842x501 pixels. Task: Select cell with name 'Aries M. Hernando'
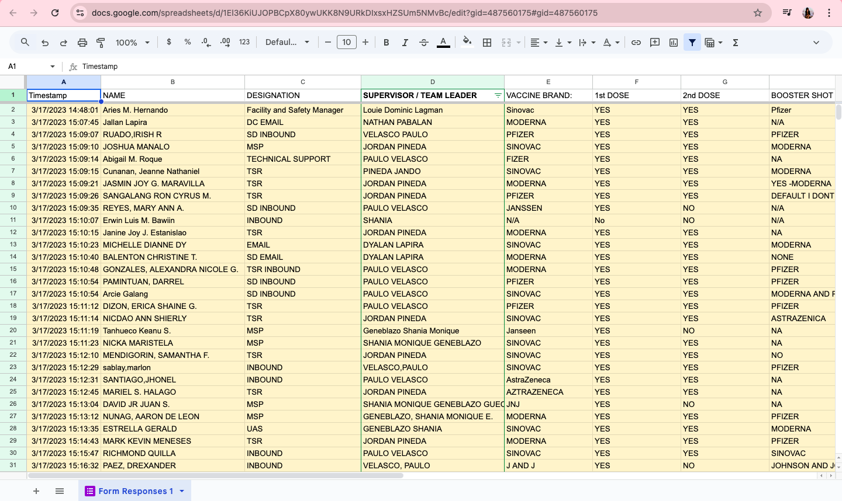point(172,110)
